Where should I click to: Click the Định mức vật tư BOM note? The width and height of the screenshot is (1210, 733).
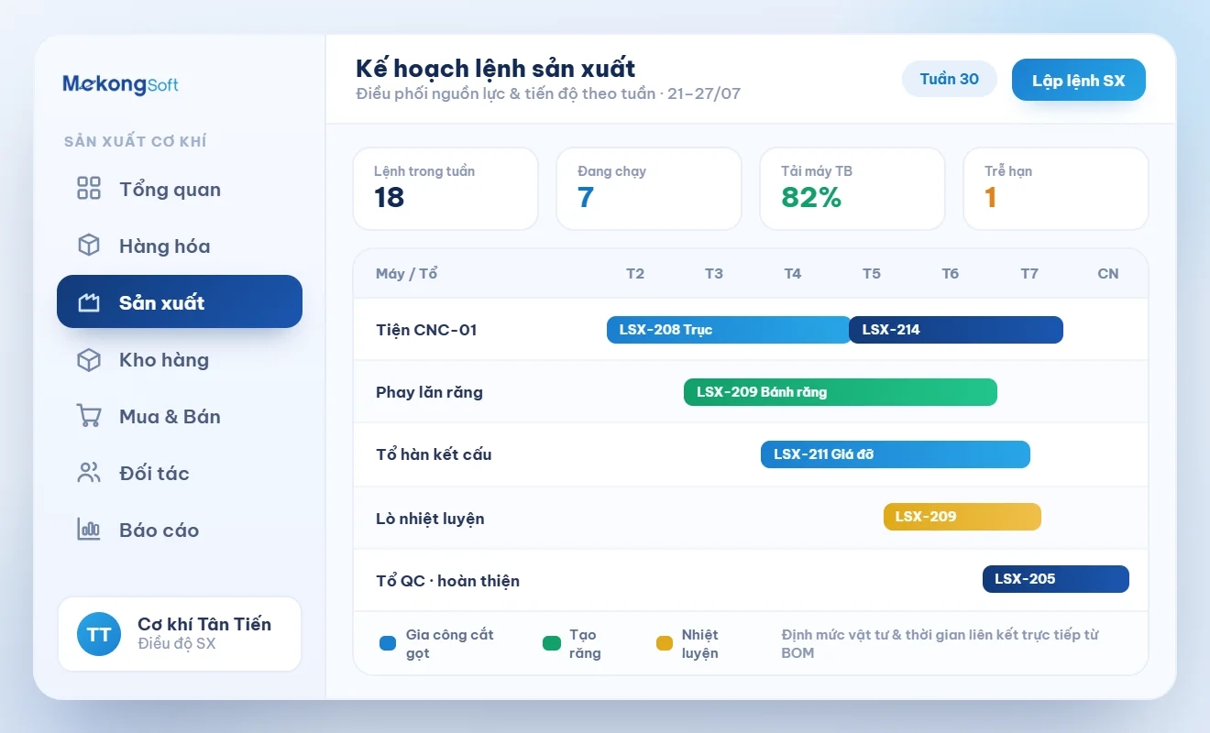click(x=940, y=643)
